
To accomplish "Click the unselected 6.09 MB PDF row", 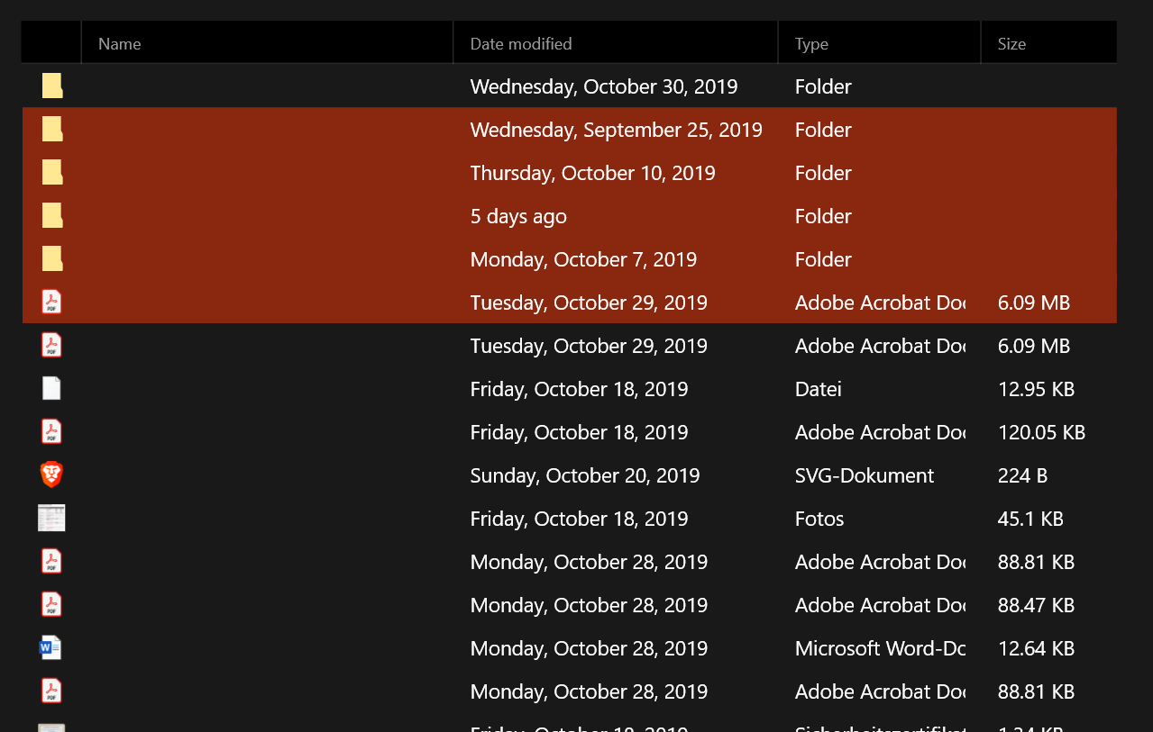I will click(x=570, y=346).
